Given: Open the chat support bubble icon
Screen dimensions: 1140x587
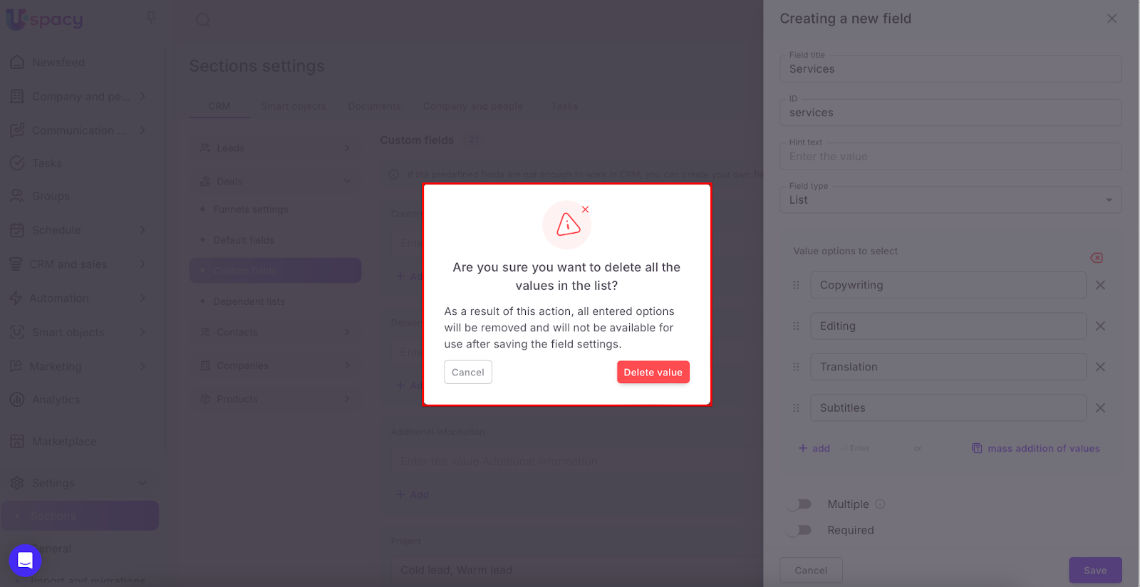Looking at the screenshot, I should [25, 561].
